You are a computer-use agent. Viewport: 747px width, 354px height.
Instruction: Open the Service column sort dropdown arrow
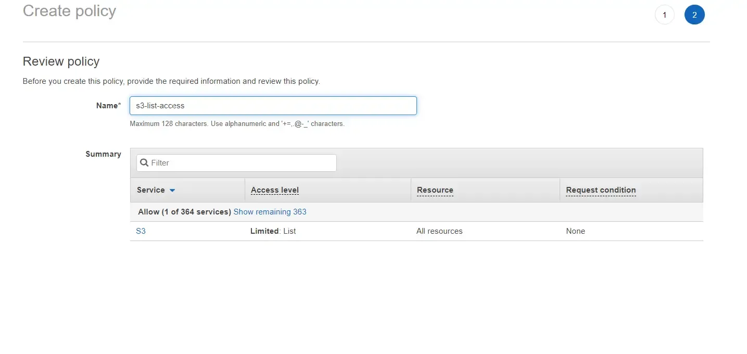point(172,190)
